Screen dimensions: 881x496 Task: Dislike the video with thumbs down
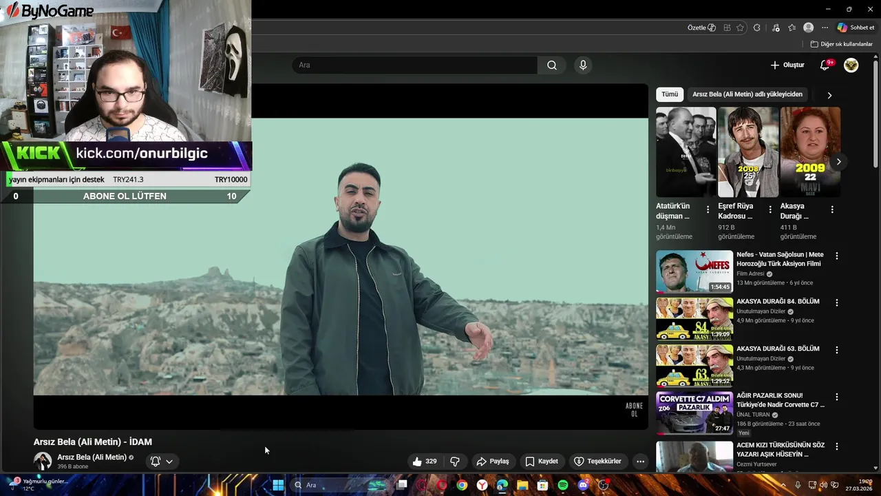pos(455,462)
